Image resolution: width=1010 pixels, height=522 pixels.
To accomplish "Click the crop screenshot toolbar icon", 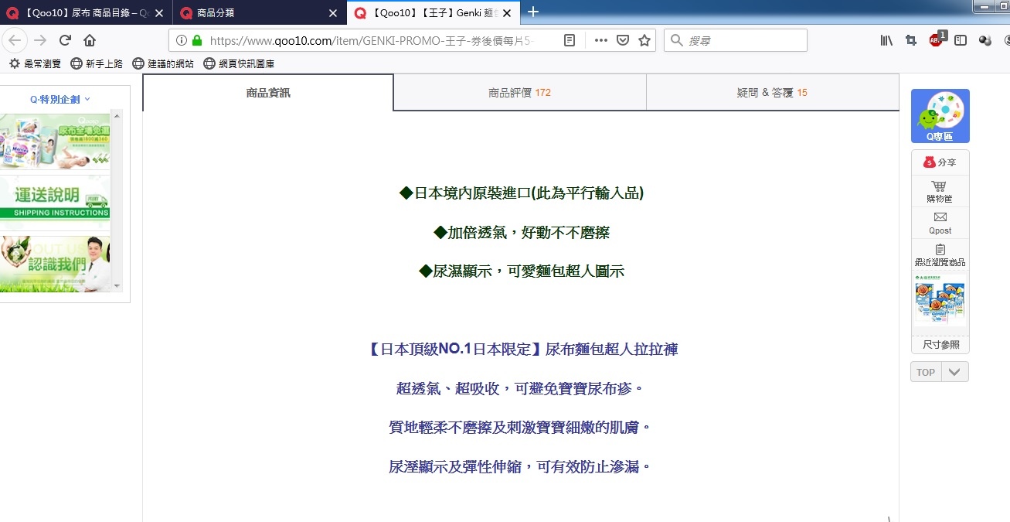I will coord(911,40).
